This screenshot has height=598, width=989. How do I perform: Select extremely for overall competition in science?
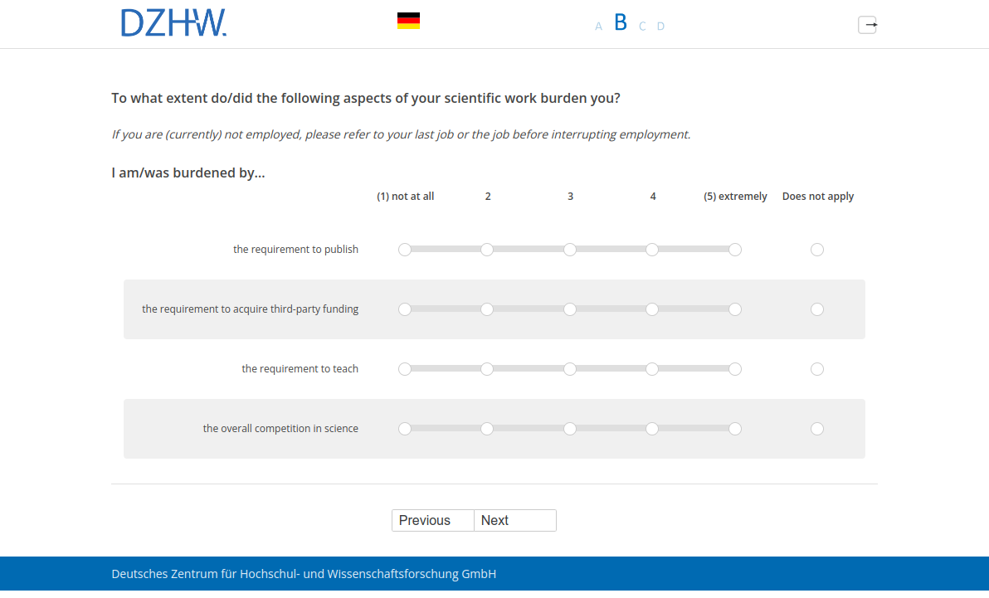coord(735,429)
